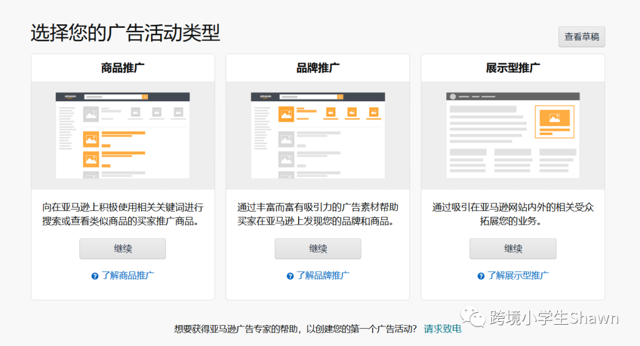Open the 查看草稿 button
The height and width of the screenshot is (346, 640).
pyautogui.click(x=582, y=37)
